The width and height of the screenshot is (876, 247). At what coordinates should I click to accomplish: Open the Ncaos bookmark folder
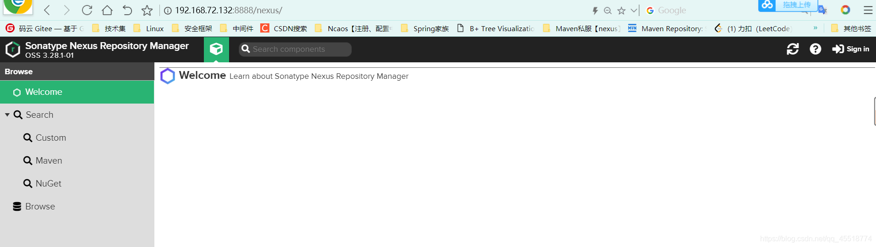click(354, 28)
